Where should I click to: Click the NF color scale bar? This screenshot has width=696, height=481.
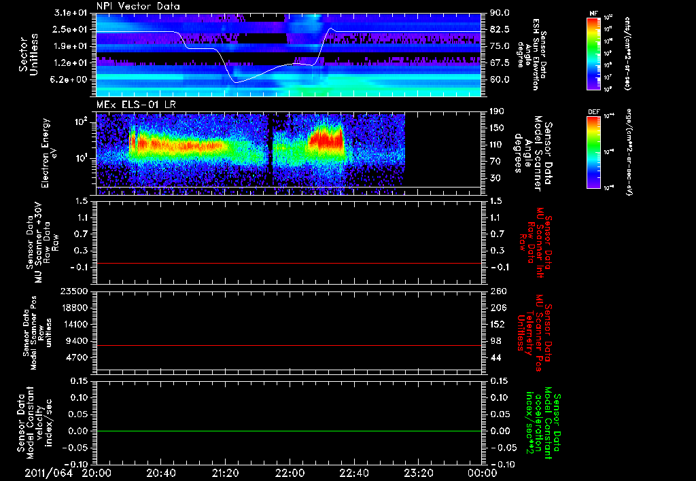pos(593,54)
